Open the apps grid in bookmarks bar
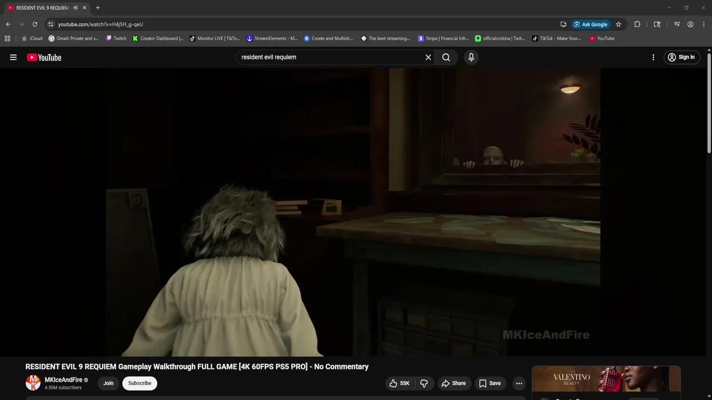This screenshot has height=400, width=712. 7,38
